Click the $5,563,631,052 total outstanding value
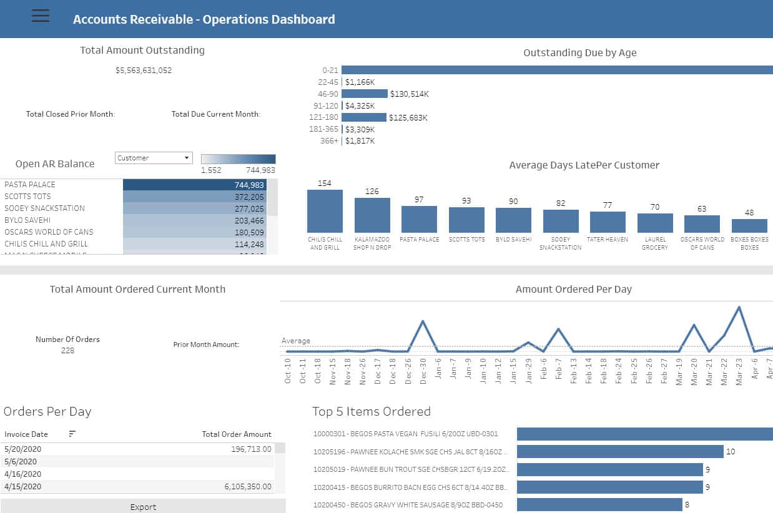 pos(144,71)
